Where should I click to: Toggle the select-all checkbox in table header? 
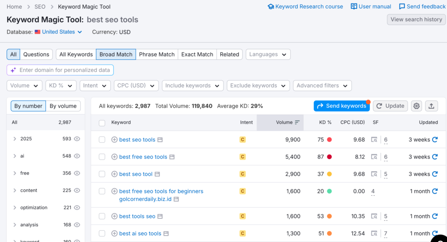coord(102,123)
